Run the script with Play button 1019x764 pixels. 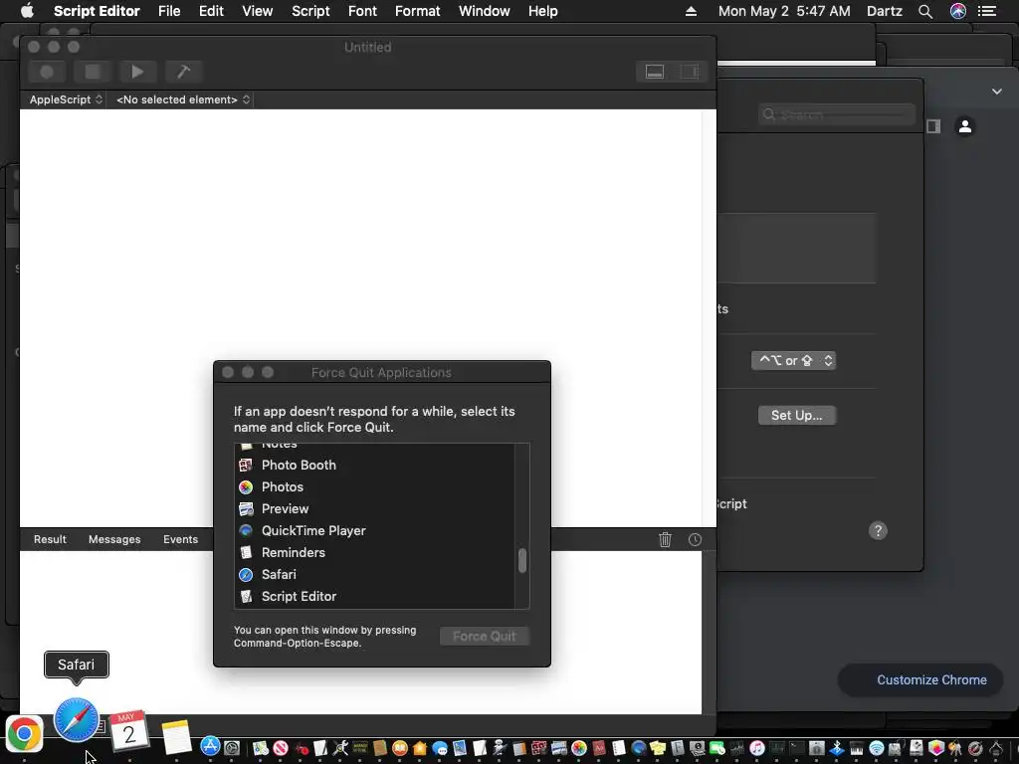(137, 72)
